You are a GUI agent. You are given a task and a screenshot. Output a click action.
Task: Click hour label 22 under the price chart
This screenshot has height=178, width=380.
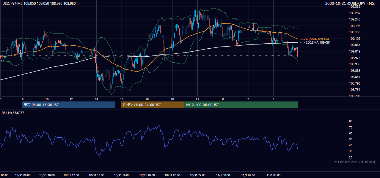click(198, 99)
